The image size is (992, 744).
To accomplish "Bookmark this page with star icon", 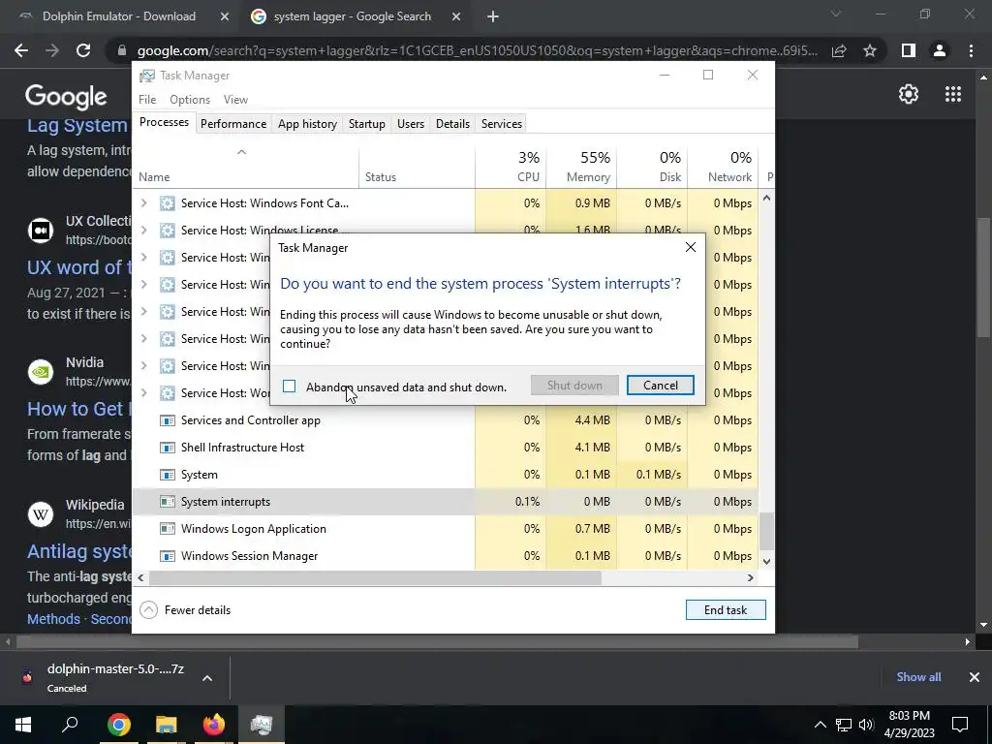I will tap(870, 50).
